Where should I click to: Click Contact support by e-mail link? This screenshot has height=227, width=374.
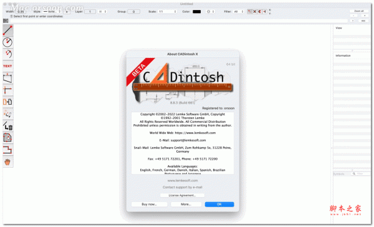point(183,187)
